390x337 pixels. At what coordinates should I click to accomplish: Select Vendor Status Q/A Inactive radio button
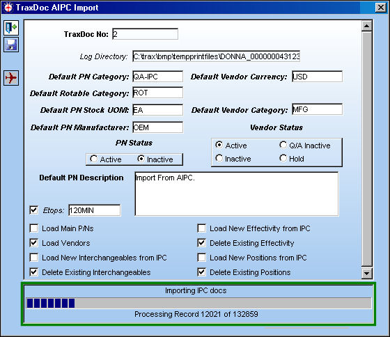click(x=283, y=145)
